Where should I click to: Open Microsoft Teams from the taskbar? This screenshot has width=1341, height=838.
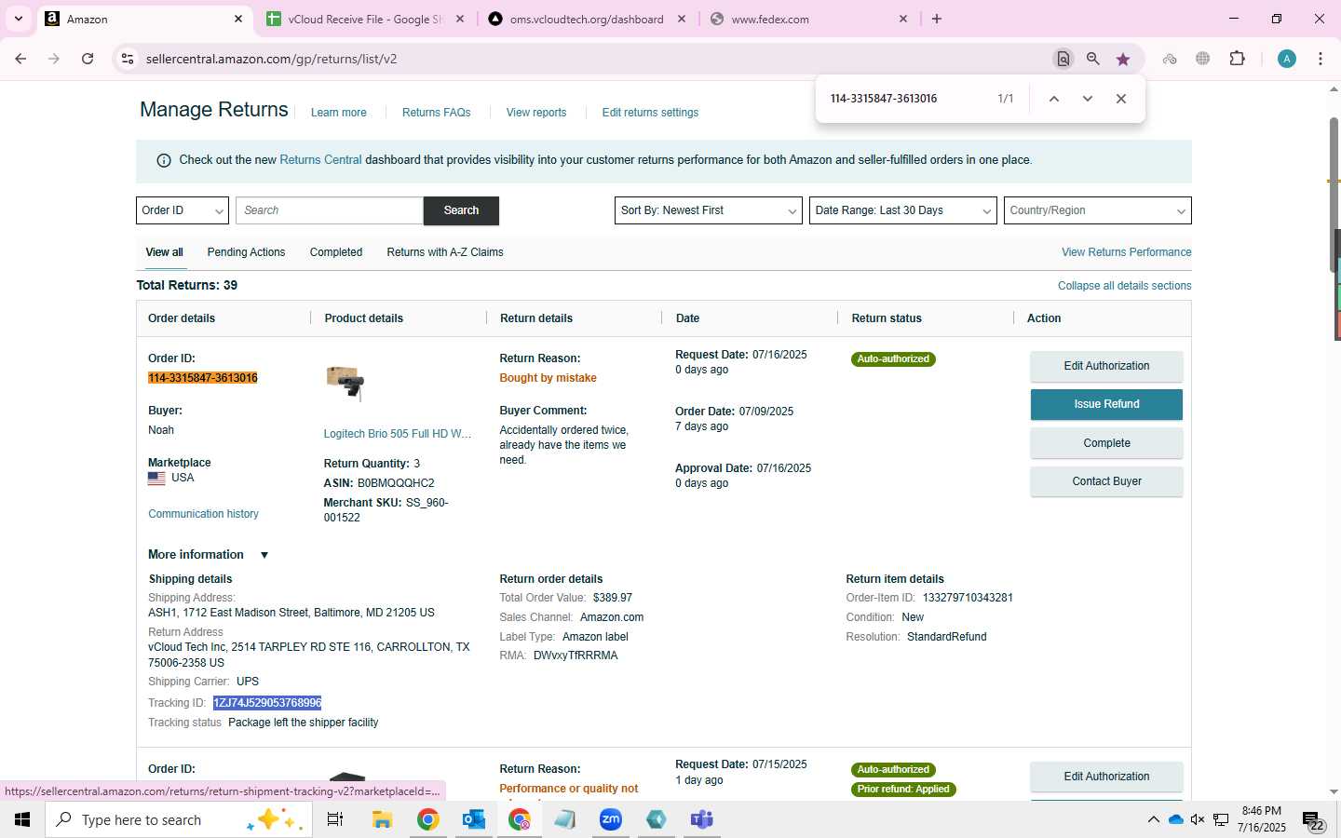(701, 819)
